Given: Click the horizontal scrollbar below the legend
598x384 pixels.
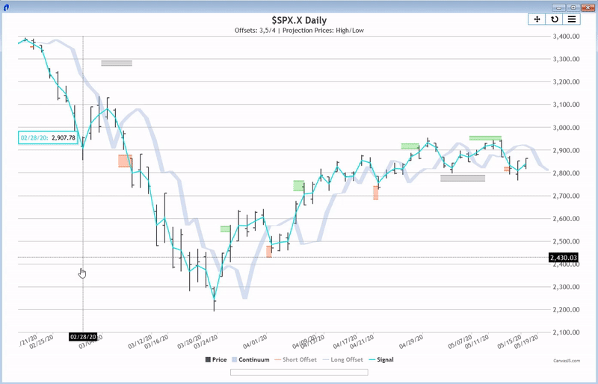Looking at the screenshot, I should click(x=299, y=372).
